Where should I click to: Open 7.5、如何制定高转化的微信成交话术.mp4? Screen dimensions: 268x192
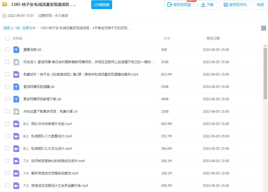tap(54, 161)
